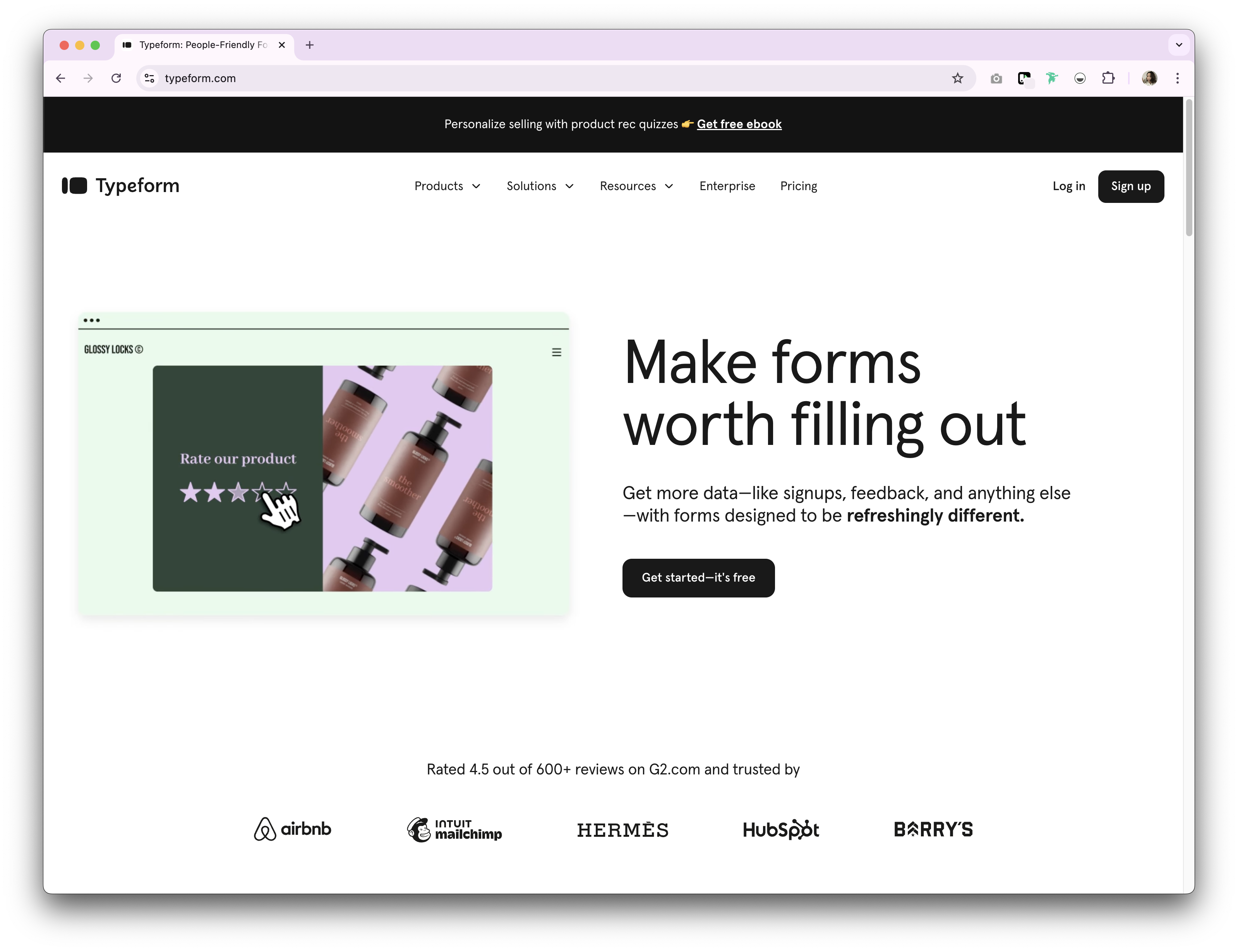Open the Pricing nav item
Viewport: 1238px width, 951px height.
(798, 186)
